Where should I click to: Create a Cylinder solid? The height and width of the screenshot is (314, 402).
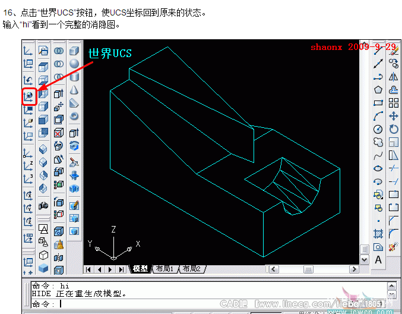[74, 77]
